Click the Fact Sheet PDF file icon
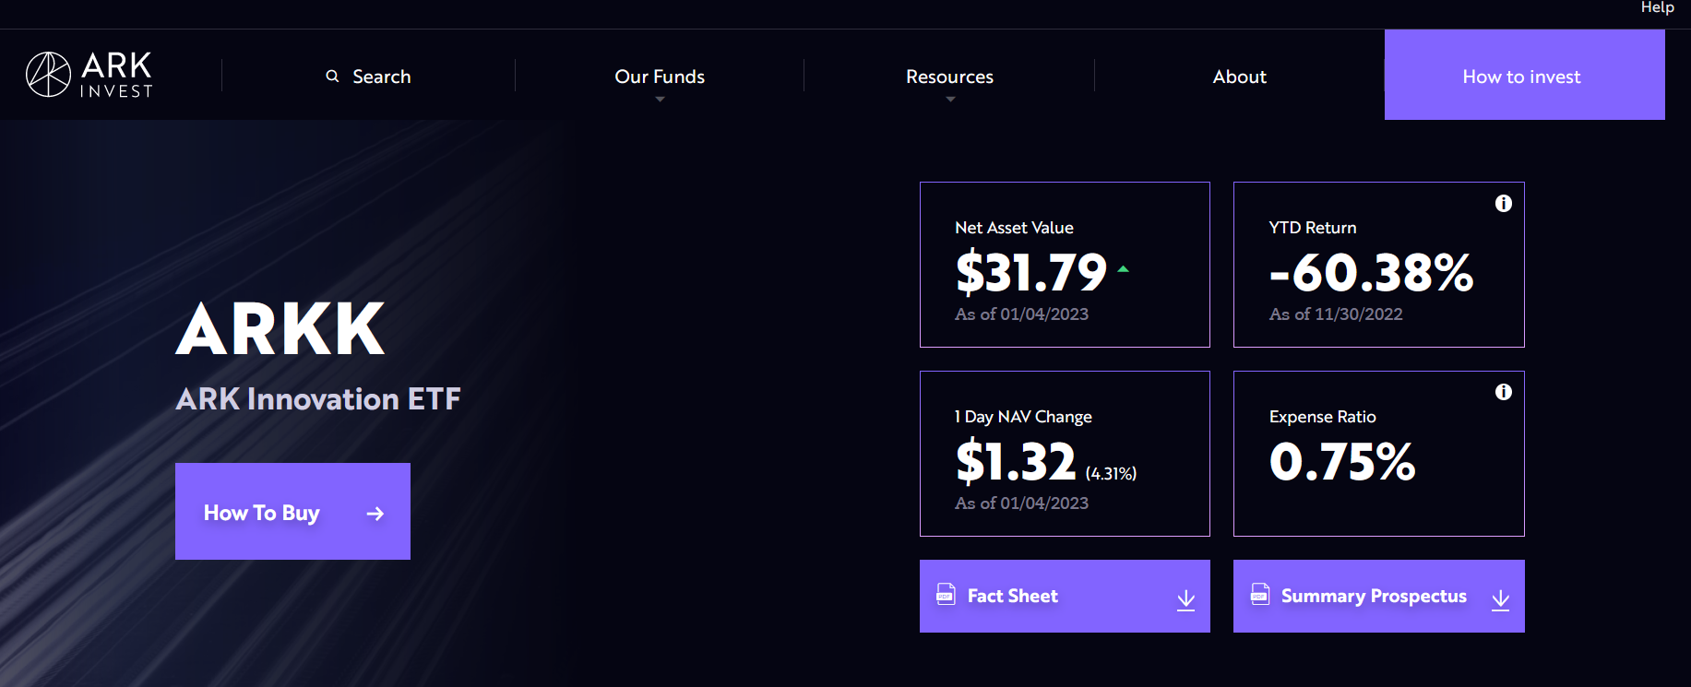The image size is (1691, 687). [946, 595]
